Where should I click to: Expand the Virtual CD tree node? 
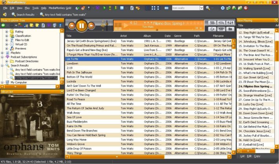7,44
